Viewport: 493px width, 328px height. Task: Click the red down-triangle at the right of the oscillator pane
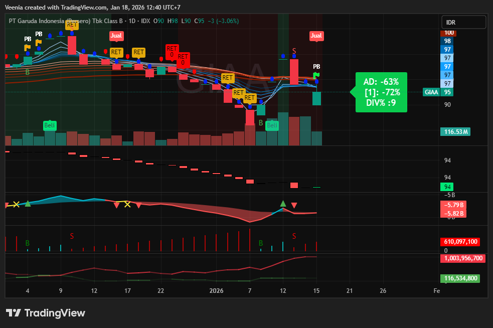pyautogui.click(x=294, y=205)
